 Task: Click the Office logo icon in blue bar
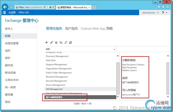(4, 13)
